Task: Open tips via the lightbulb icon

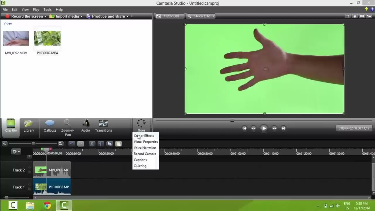Action: (367, 9)
